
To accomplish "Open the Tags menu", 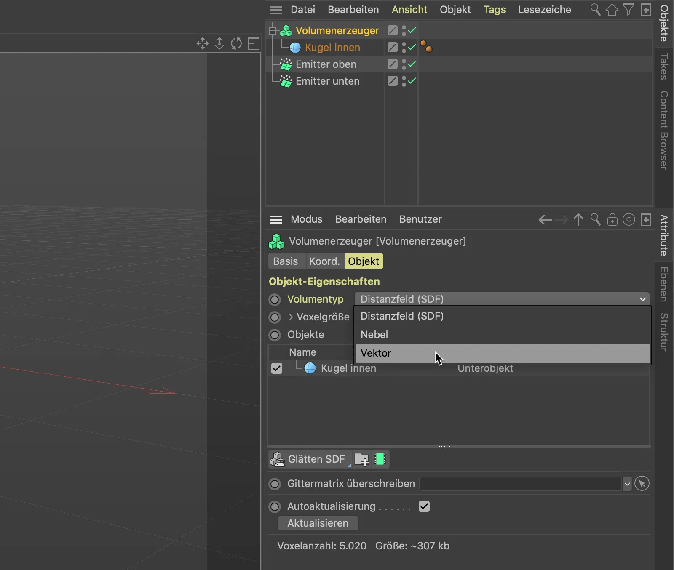I will pos(495,10).
